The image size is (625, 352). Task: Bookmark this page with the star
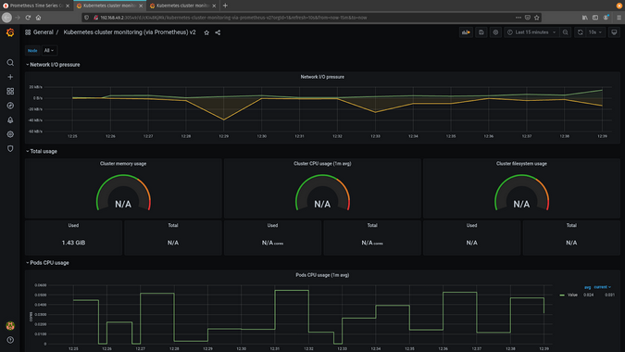coord(537,18)
